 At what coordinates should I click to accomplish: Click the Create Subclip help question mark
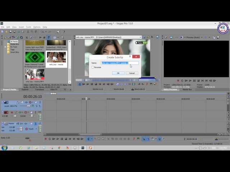pyautogui.click(x=130, y=57)
